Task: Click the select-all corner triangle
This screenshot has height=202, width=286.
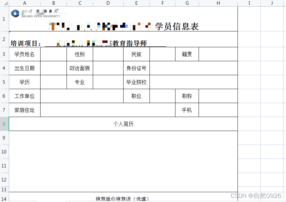Action: [x=6, y=3]
